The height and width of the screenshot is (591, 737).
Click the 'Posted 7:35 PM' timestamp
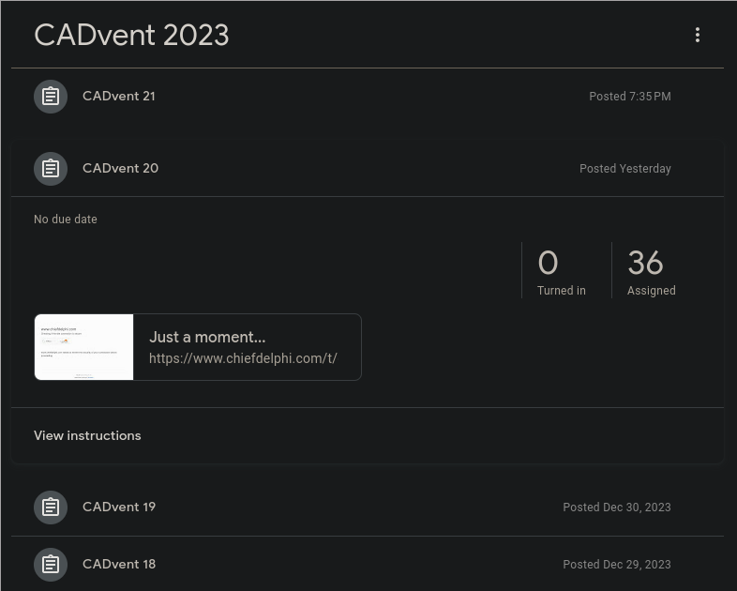tap(630, 97)
